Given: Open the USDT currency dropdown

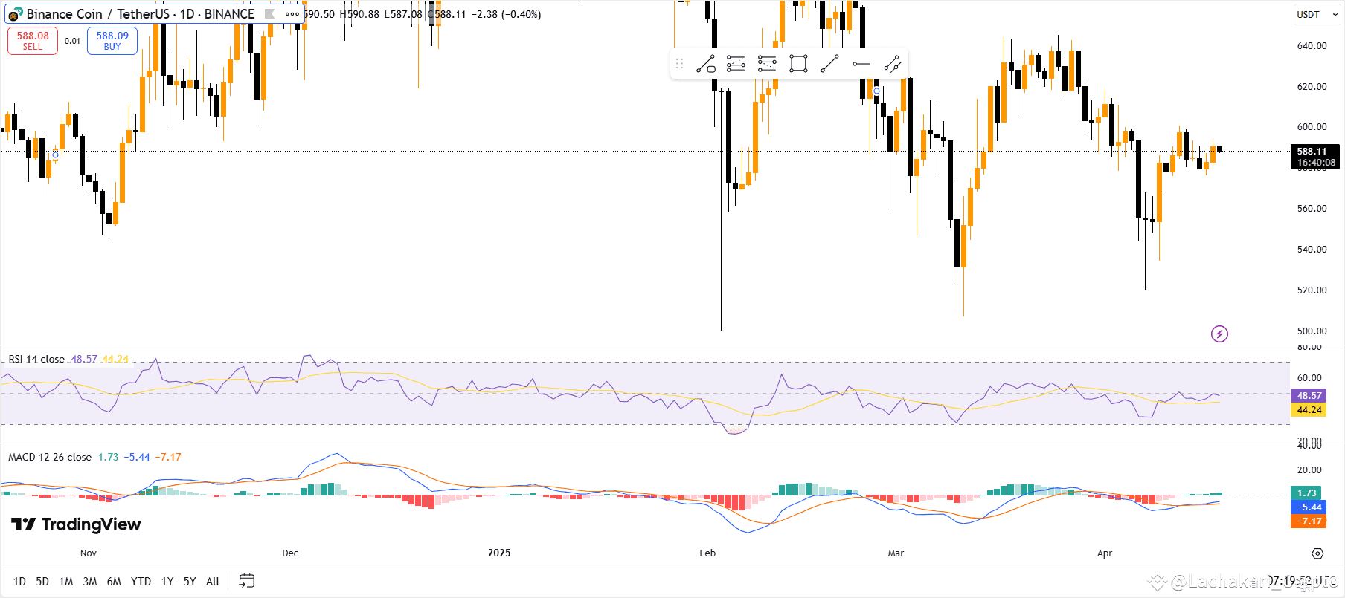Looking at the screenshot, I should pyautogui.click(x=1317, y=14).
